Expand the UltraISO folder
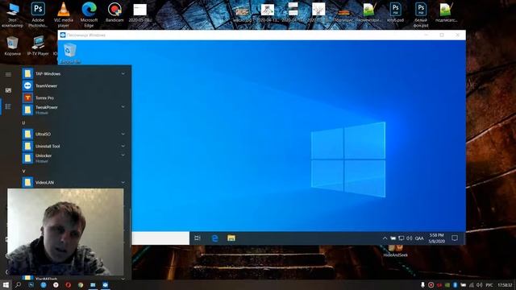Image resolution: width=516 pixels, height=290 pixels. pyautogui.click(x=75, y=135)
